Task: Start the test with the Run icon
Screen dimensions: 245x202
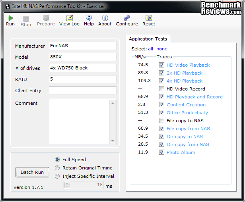Action: click(x=10, y=18)
